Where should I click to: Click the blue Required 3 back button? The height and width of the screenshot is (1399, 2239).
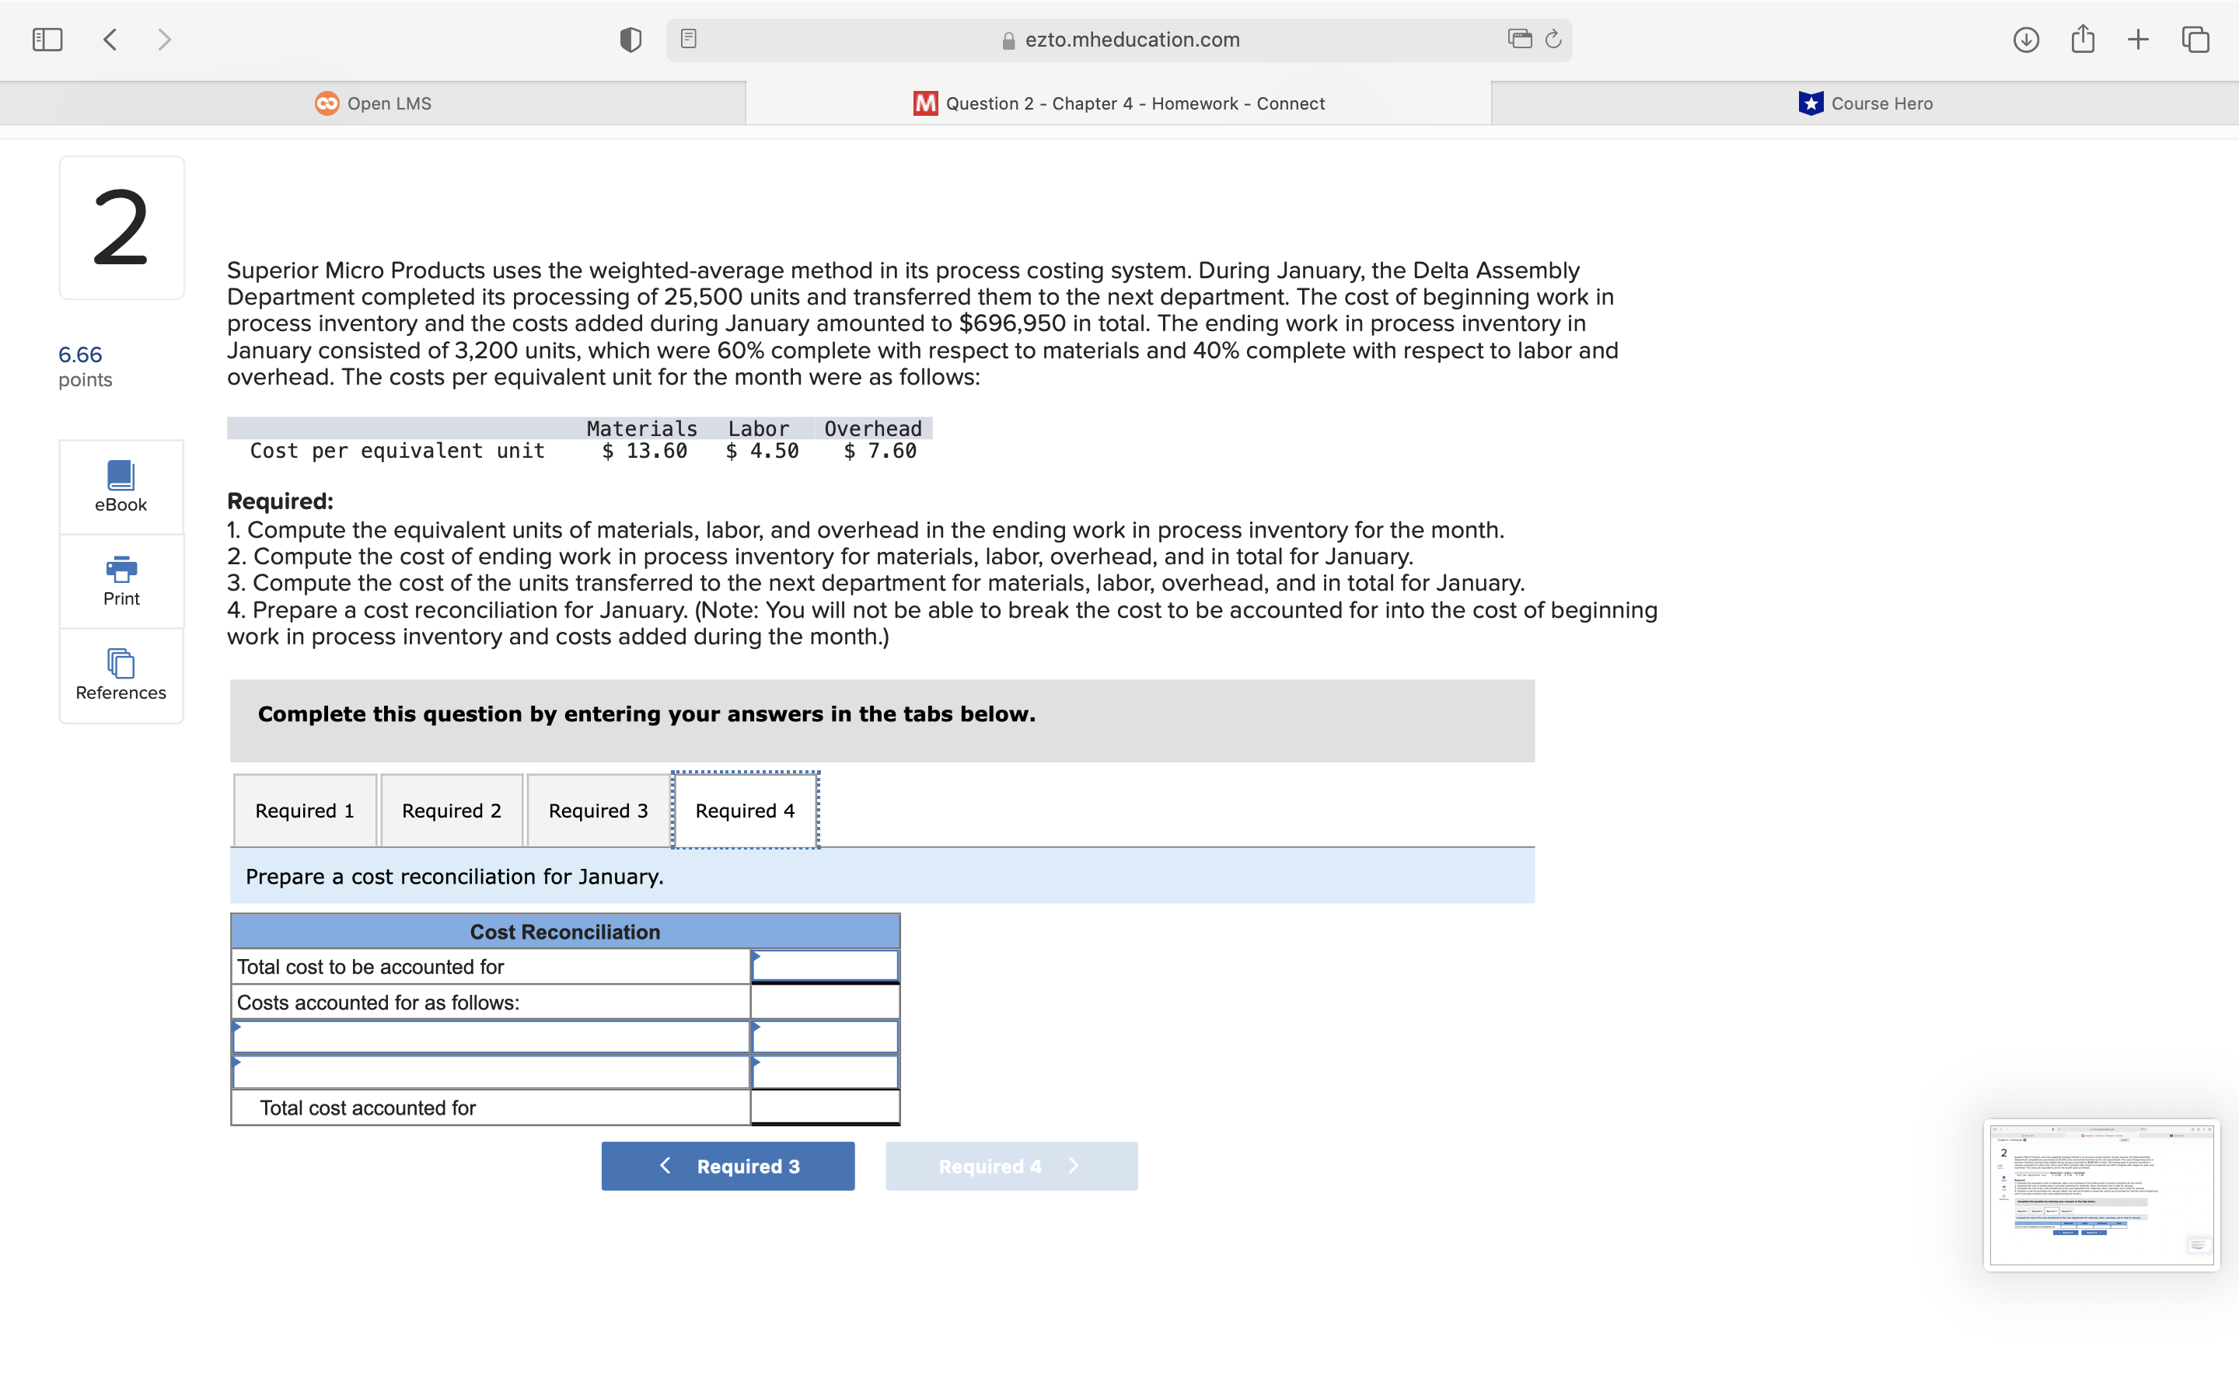(727, 1166)
